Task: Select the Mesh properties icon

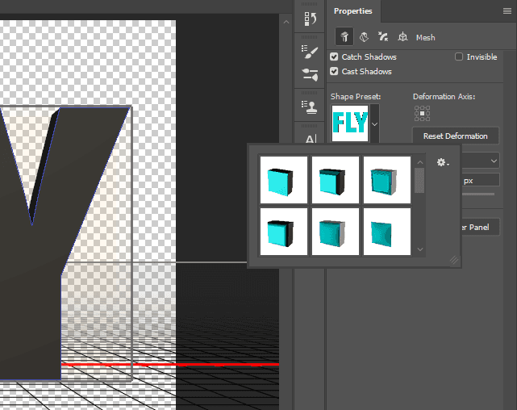Action: point(344,37)
